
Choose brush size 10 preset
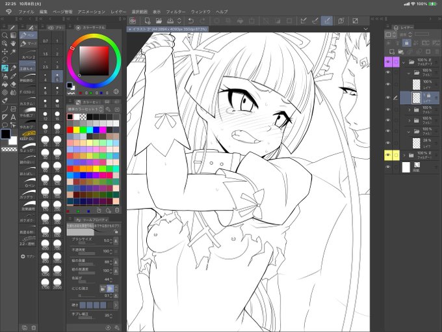pos(57,103)
